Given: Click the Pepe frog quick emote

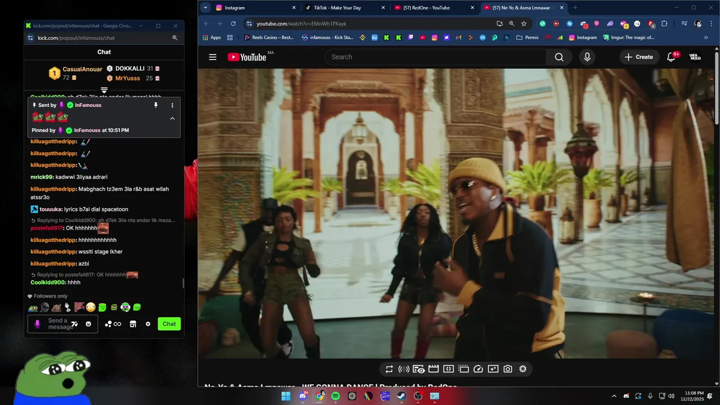Looking at the screenshot, I should [33, 308].
